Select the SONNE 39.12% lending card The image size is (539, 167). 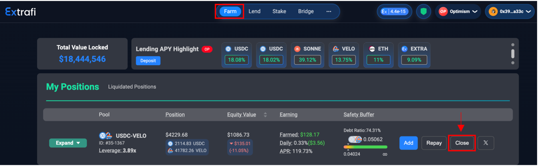pyautogui.click(x=307, y=55)
